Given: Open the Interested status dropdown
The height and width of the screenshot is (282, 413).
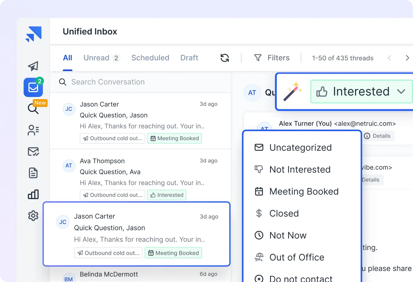Looking at the screenshot, I should click(361, 91).
